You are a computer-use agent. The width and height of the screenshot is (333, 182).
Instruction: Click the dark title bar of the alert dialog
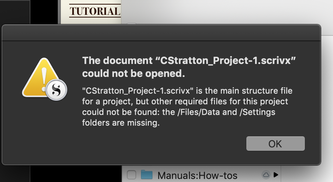coord(161,33)
